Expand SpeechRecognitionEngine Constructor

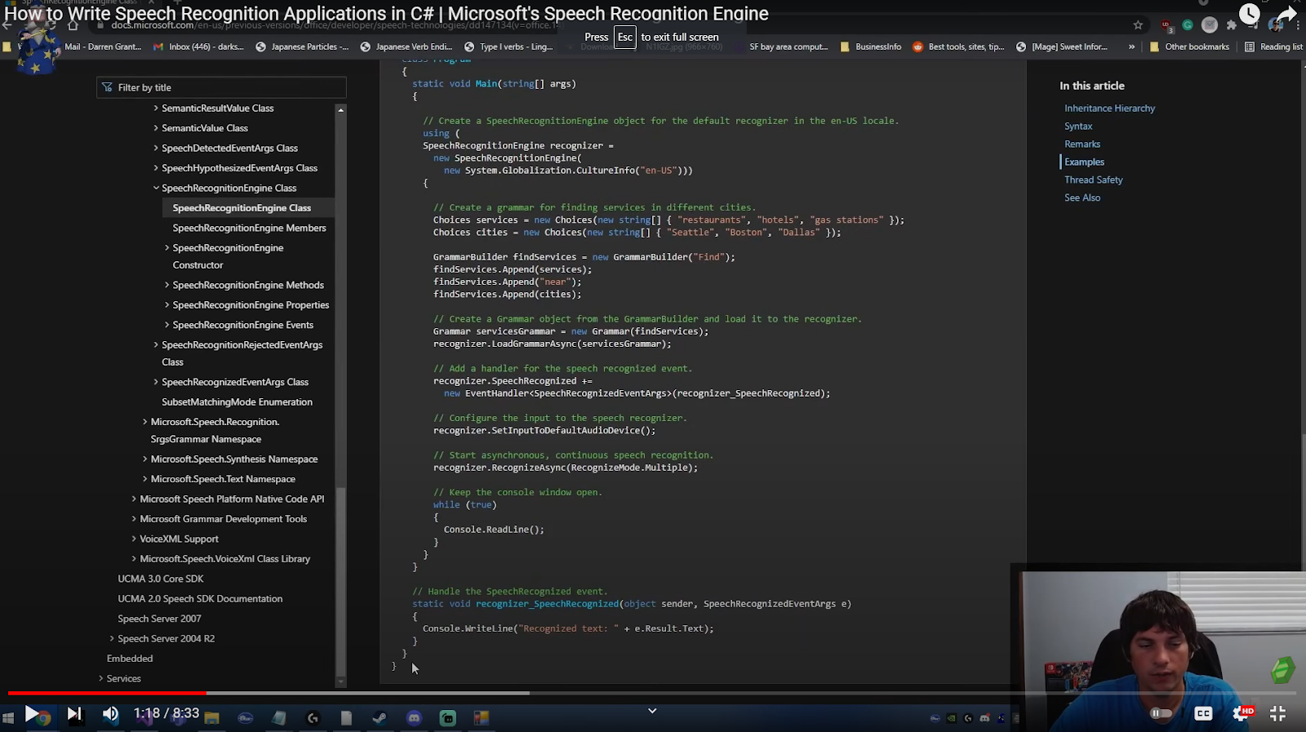coord(167,248)
